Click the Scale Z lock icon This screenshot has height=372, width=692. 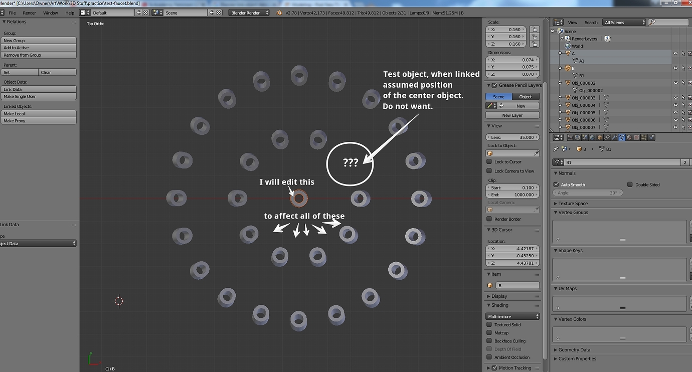click(x=534, y=44)
